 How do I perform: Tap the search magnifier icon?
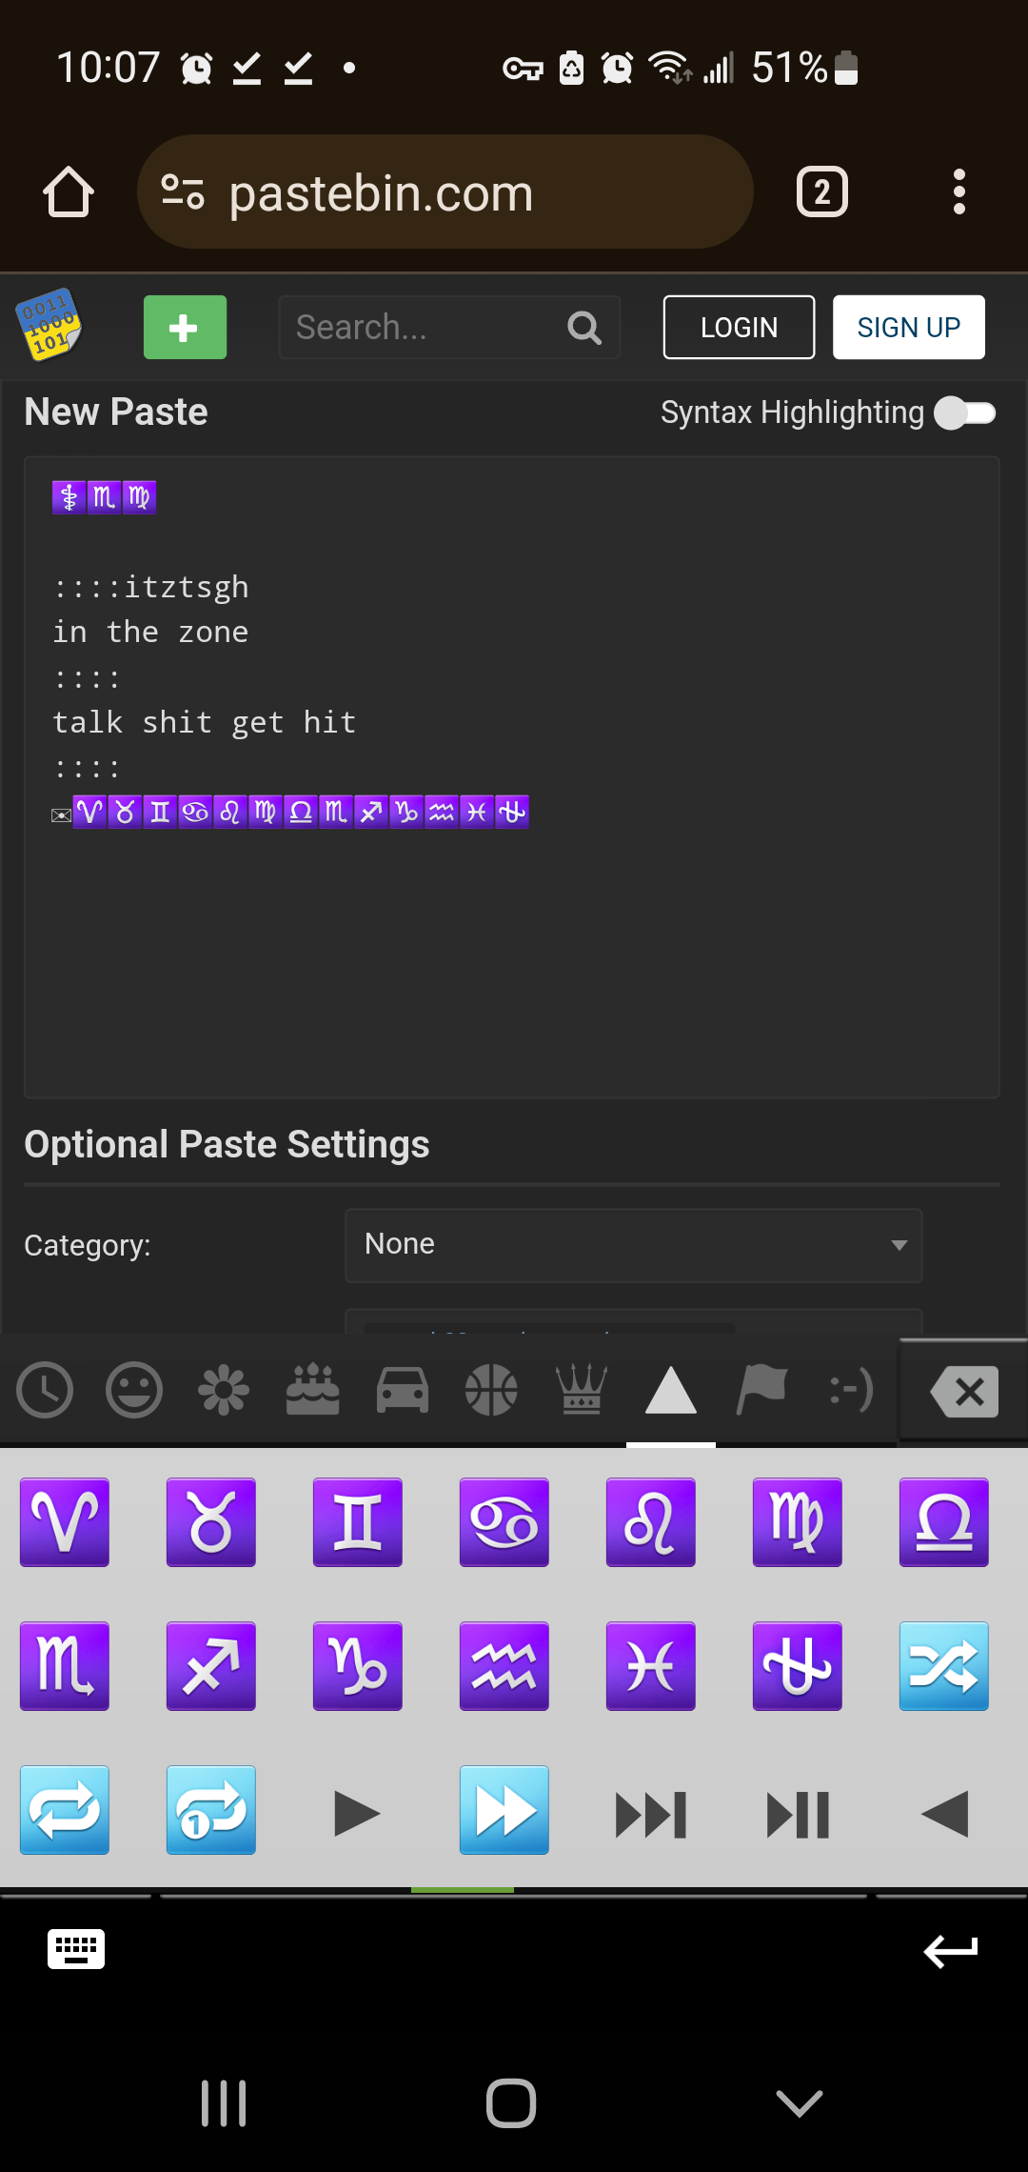(x=584, y=328)
